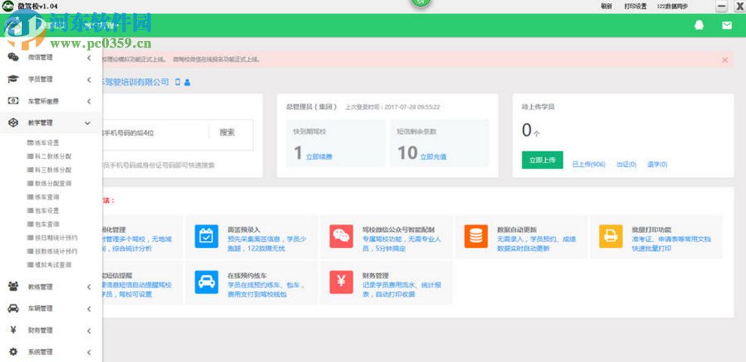Image resolution: width=746 pixels, height=362 pixels.
Task: Click the 立即充值 link
Action: click(x=433, y=156)
